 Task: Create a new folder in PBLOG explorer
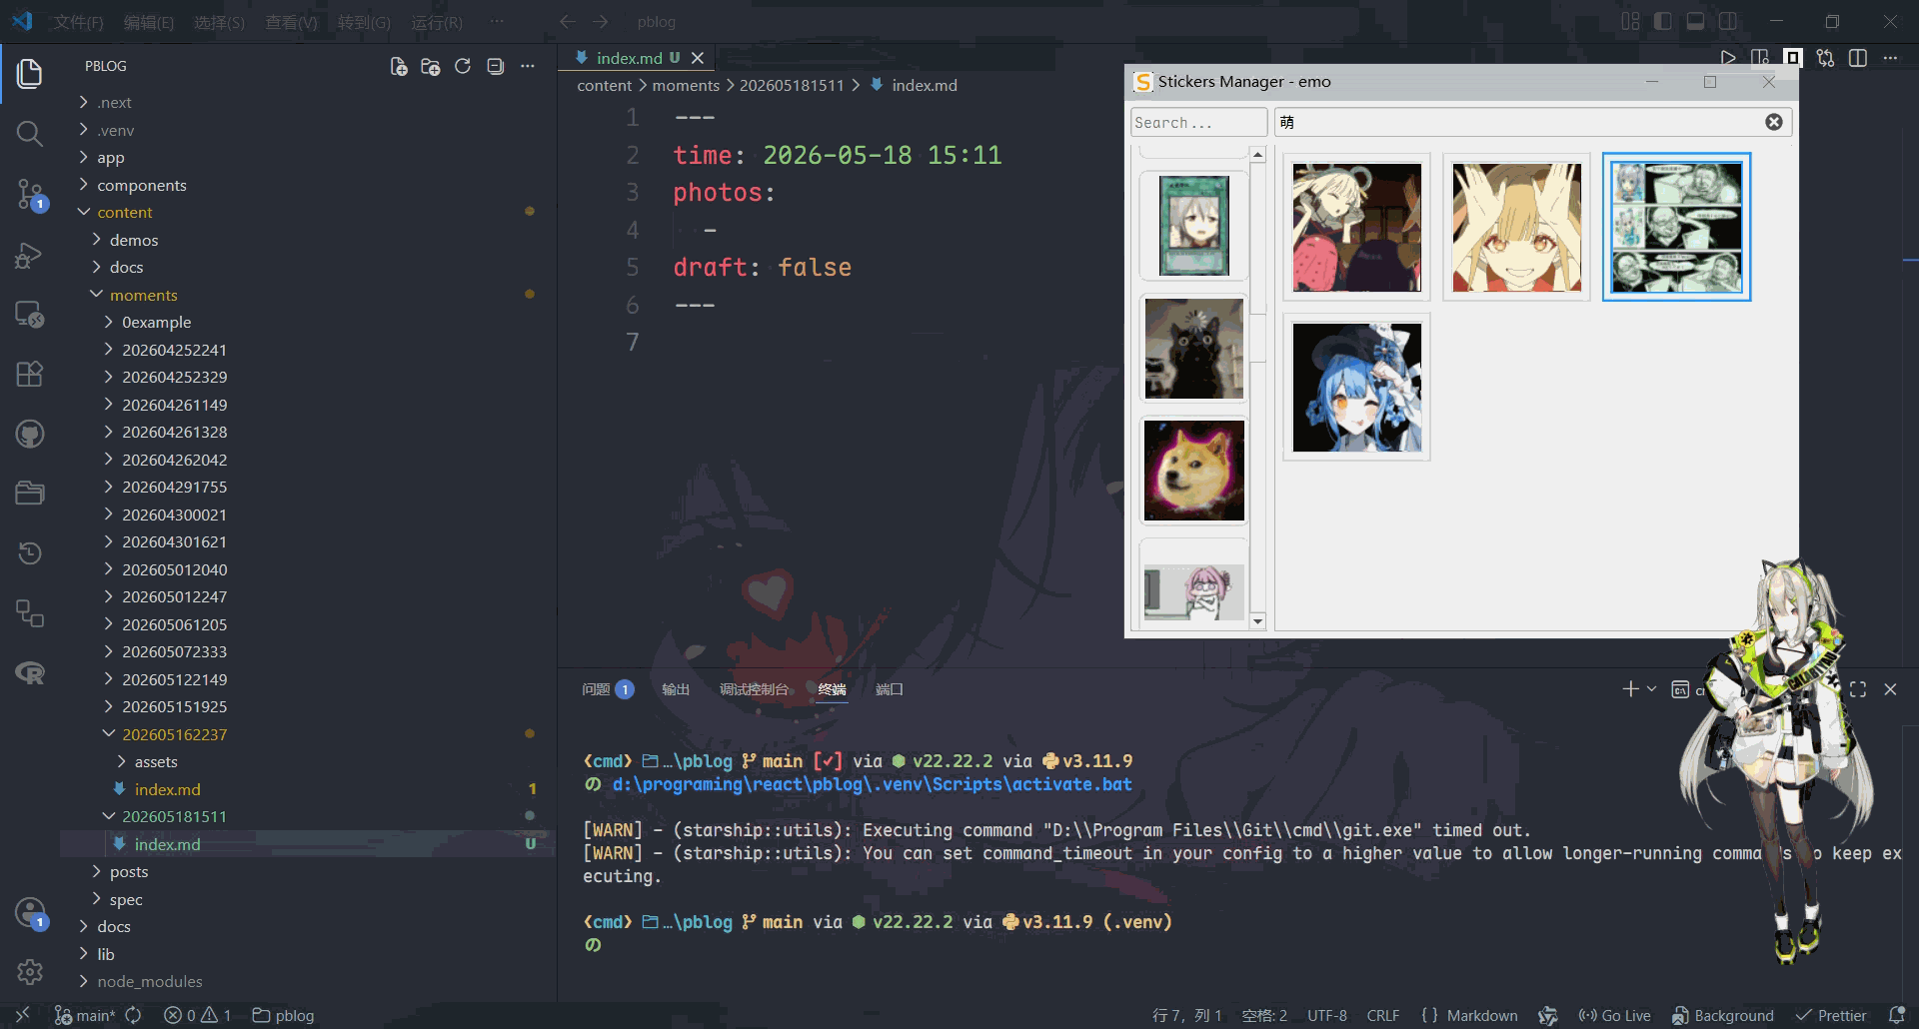click(431, 66)
